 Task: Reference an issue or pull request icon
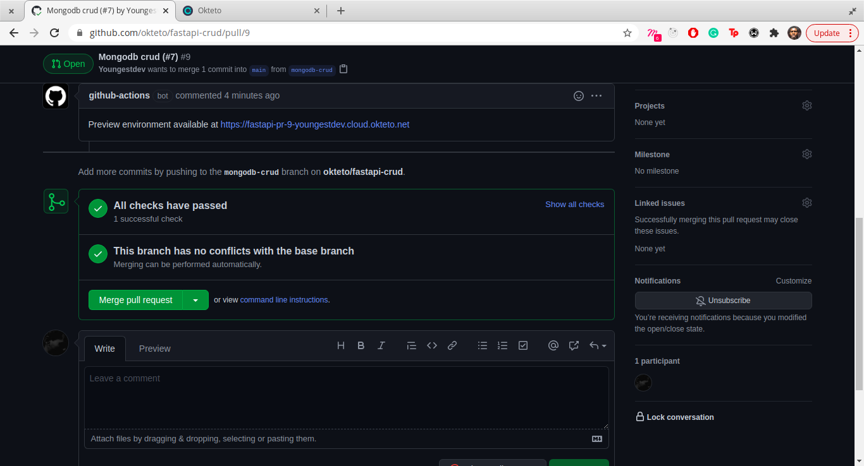click(x=574, y=345)
